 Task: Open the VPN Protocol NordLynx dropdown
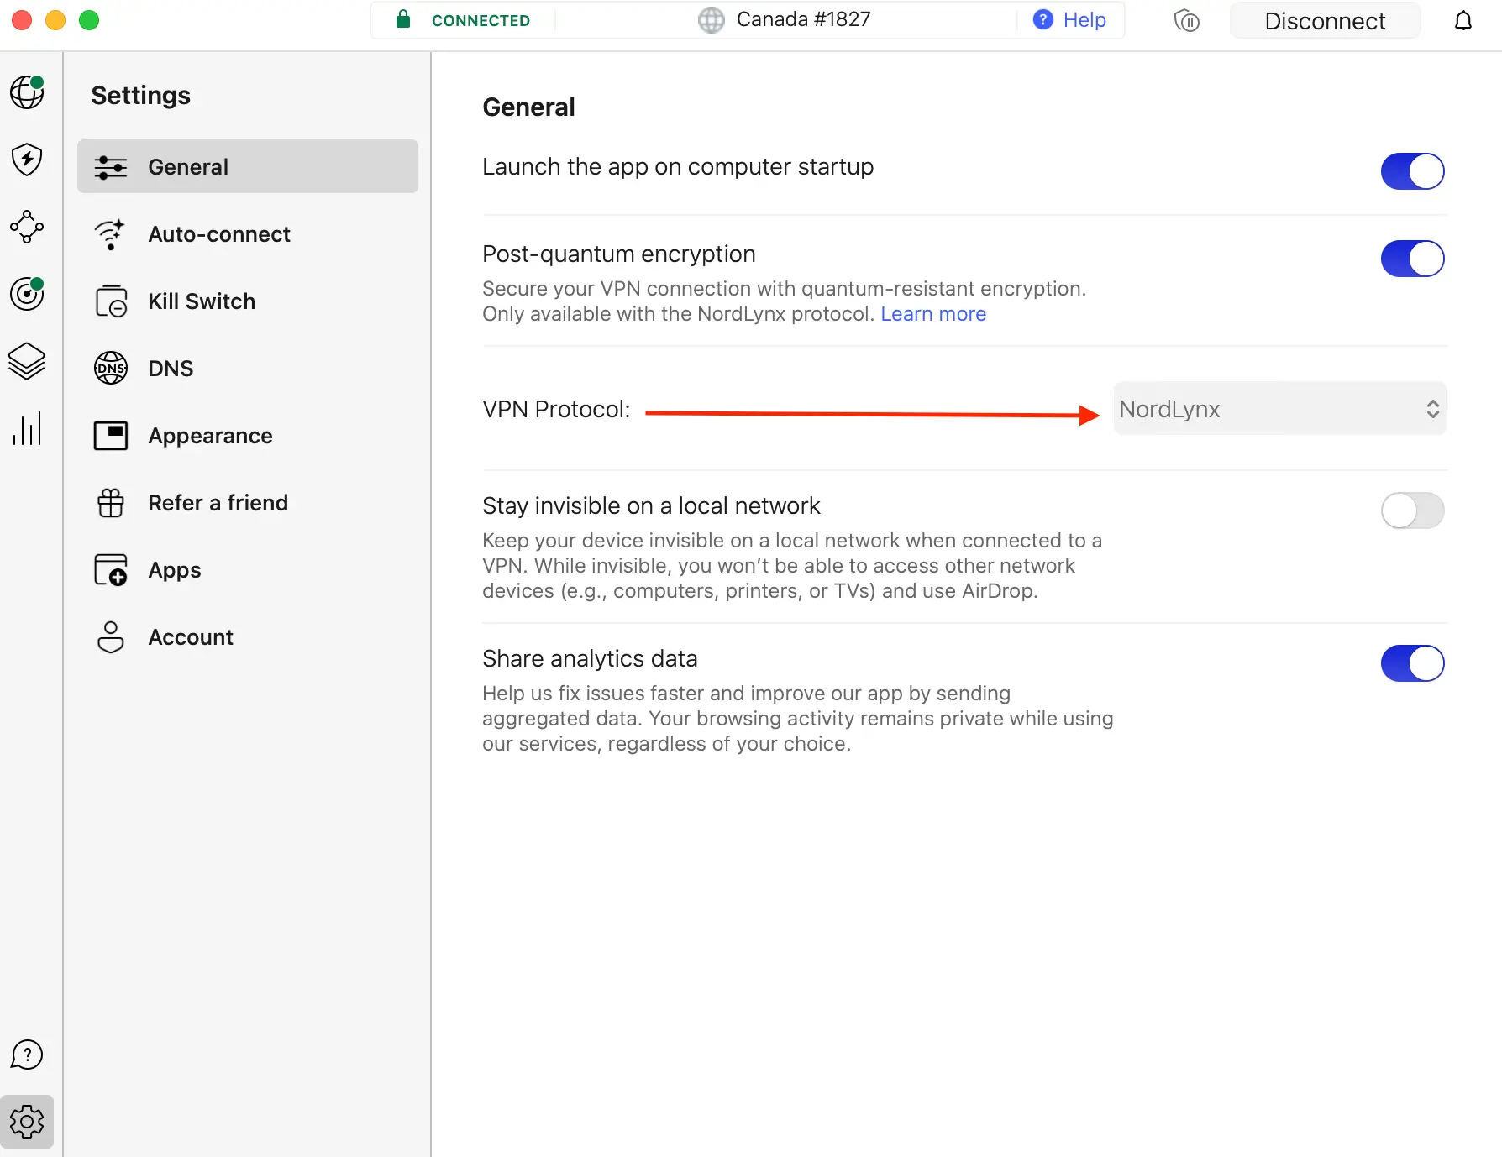1280,409
